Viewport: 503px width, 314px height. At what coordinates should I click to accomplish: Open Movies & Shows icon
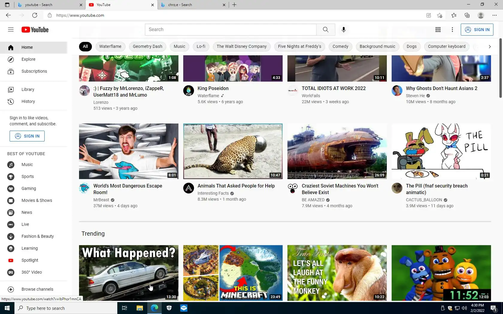[x=11, y=200]
